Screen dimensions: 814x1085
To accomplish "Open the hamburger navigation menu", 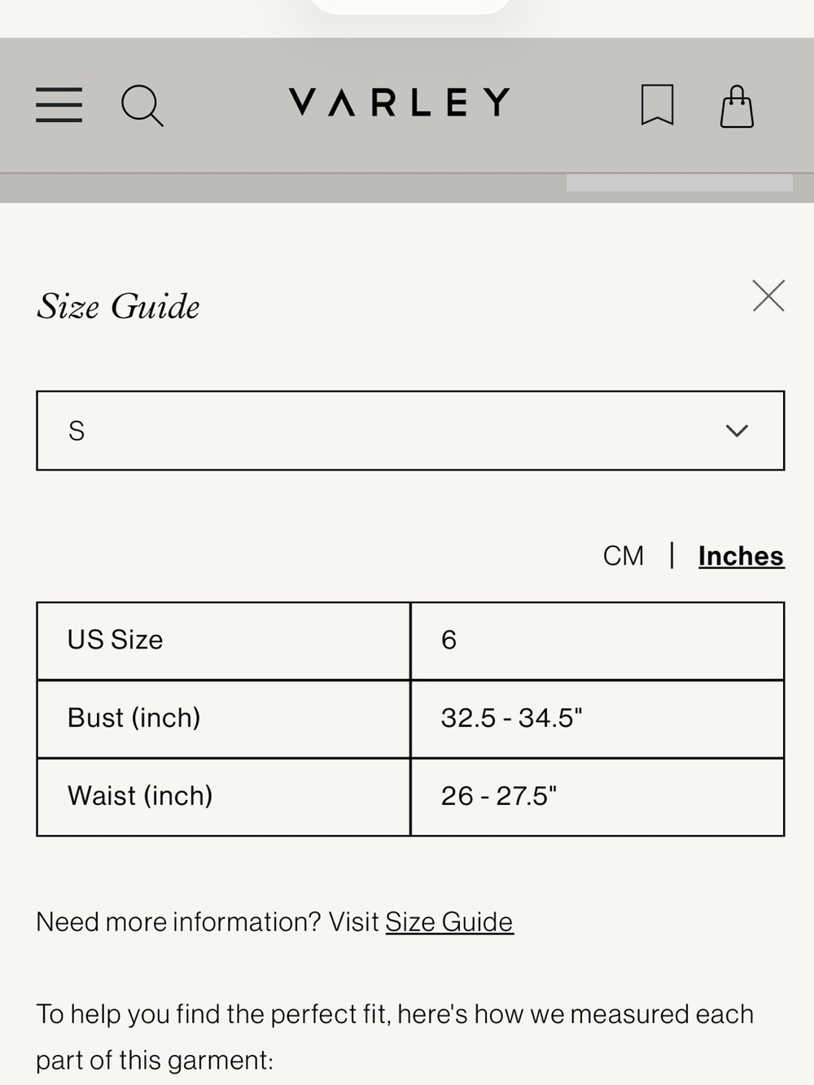I will coord(59,105).
